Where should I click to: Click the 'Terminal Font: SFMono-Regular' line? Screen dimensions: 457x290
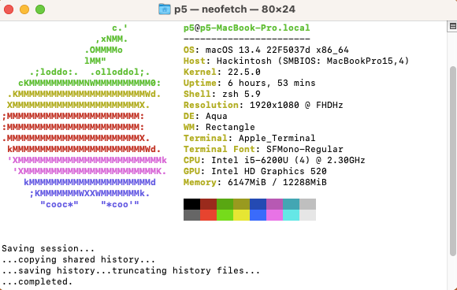pos(263,149)
